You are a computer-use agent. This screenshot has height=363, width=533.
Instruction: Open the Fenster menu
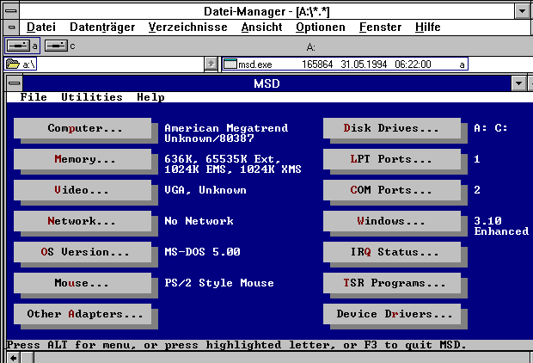(380, 28)
